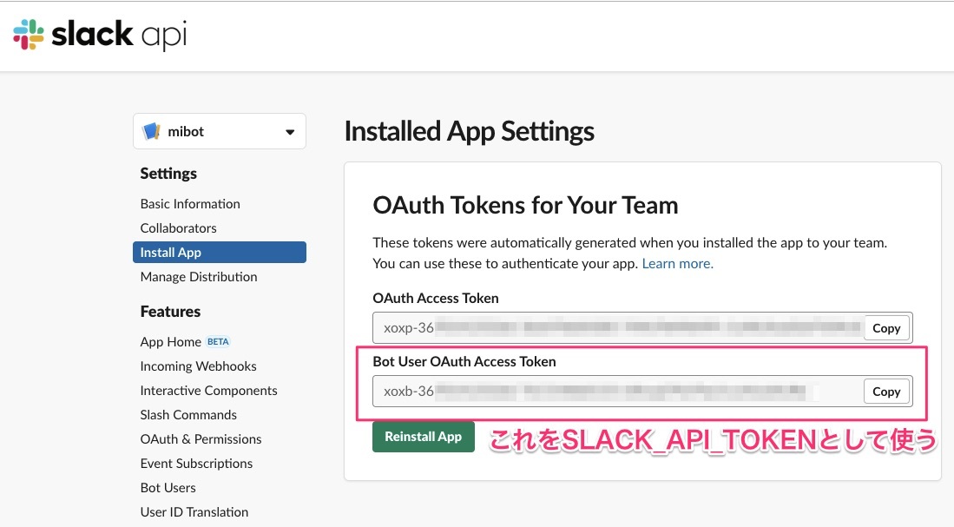Open App Home feature
The image size is (954, 527).
tap(170, 342)
